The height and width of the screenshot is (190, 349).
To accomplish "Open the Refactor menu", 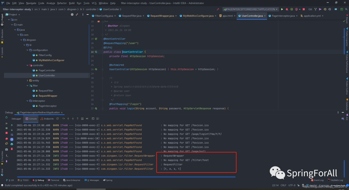I will click(x=62, y=3).
